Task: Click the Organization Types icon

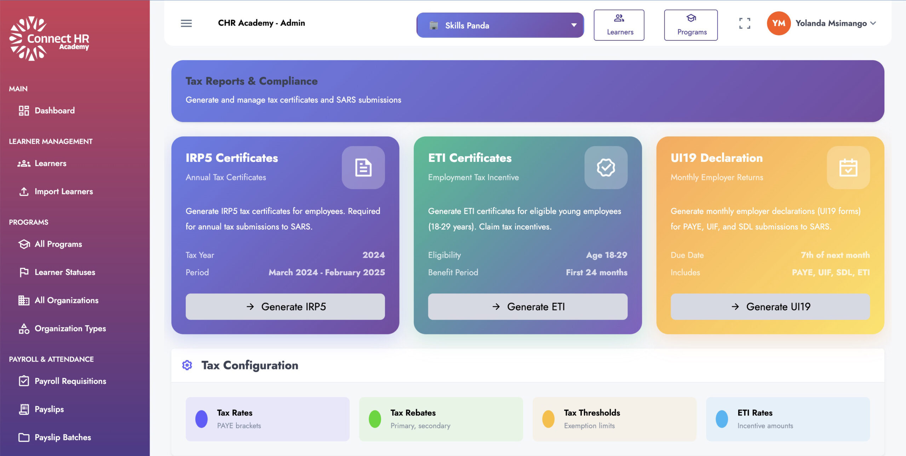Action: (x=23, y=328)
